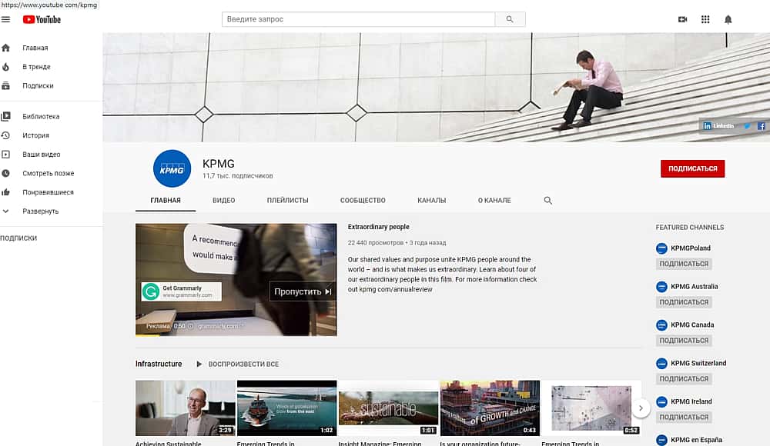Skip the ad with Пропустить
This screenshot has width=770, height=446.
point(303,291)
